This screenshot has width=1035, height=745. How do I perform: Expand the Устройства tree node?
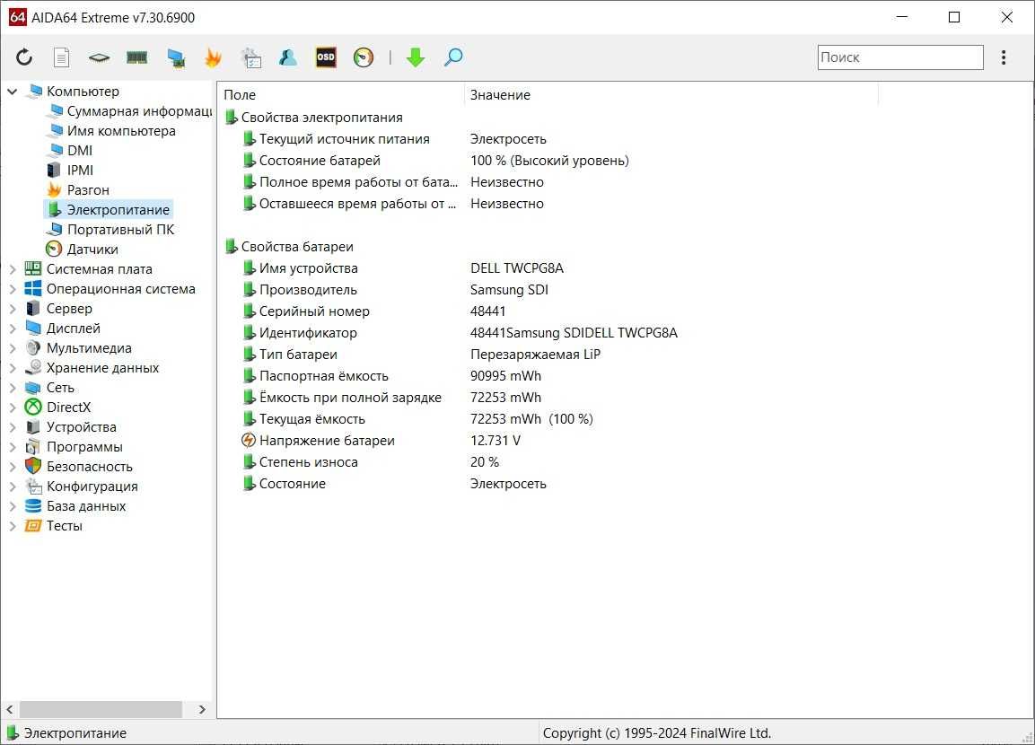13,427
